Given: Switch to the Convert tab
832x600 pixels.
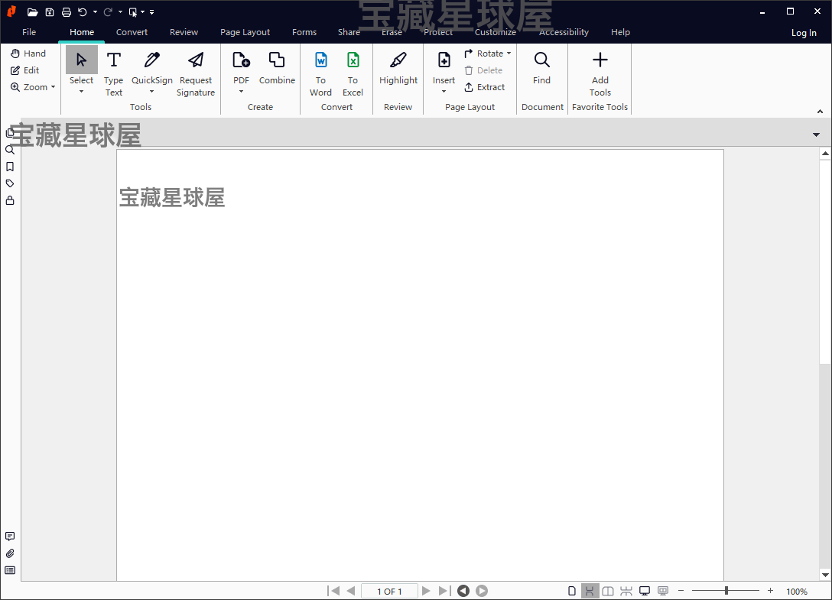Looking at the screenshot, I should point(132,32).
